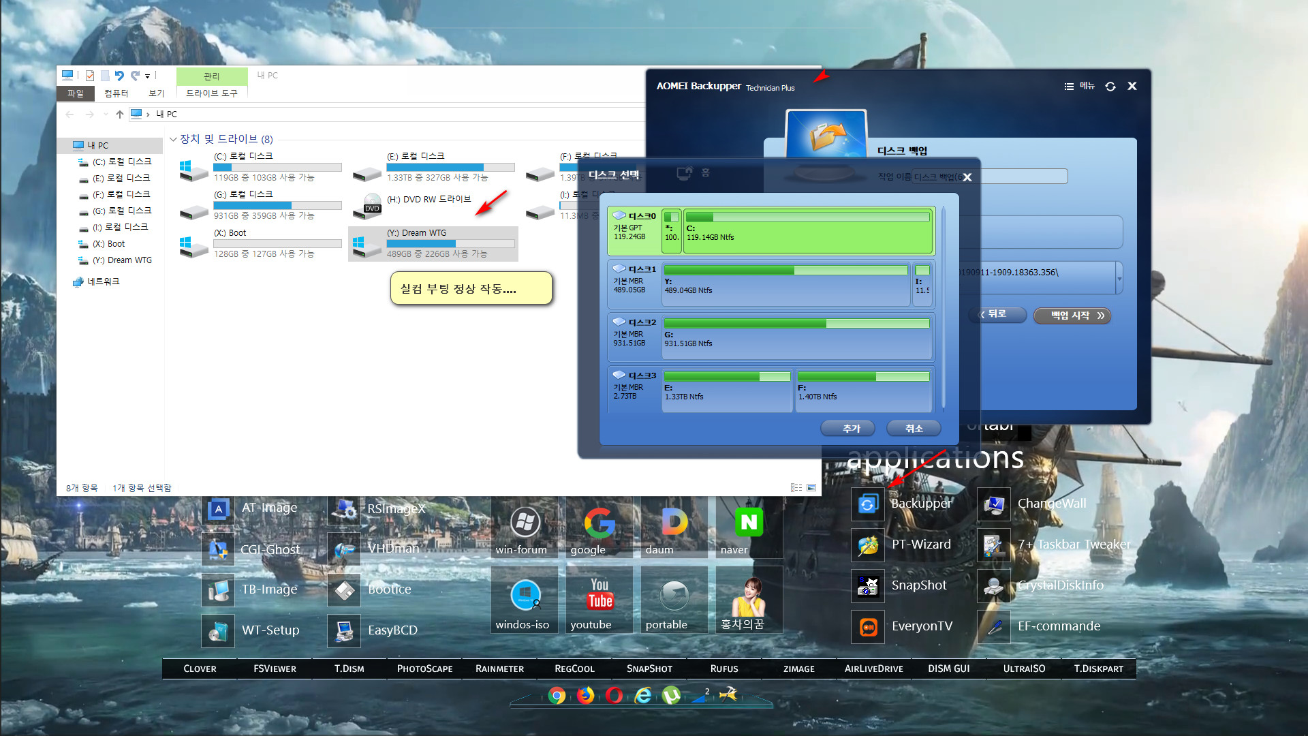Launch Chrome from the dock
Image resolution: width=1308 pixels, height=736 pixels.
pos(557,695)
